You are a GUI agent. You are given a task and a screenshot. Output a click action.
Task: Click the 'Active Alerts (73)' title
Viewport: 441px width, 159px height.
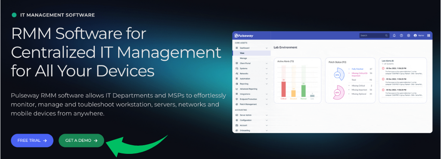tap(286, 61)
